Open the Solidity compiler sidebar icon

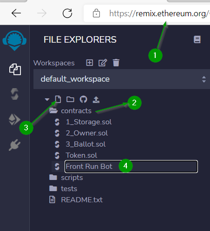click(15, 94)
